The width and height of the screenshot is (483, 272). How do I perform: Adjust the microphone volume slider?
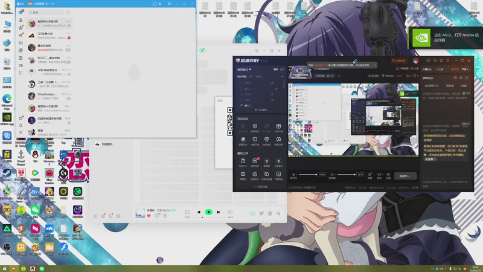(x=308, y=175)
